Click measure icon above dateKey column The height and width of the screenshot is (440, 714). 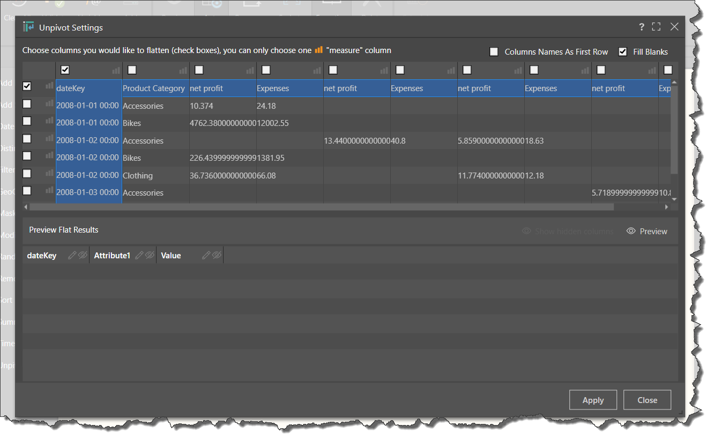(116, 70)
